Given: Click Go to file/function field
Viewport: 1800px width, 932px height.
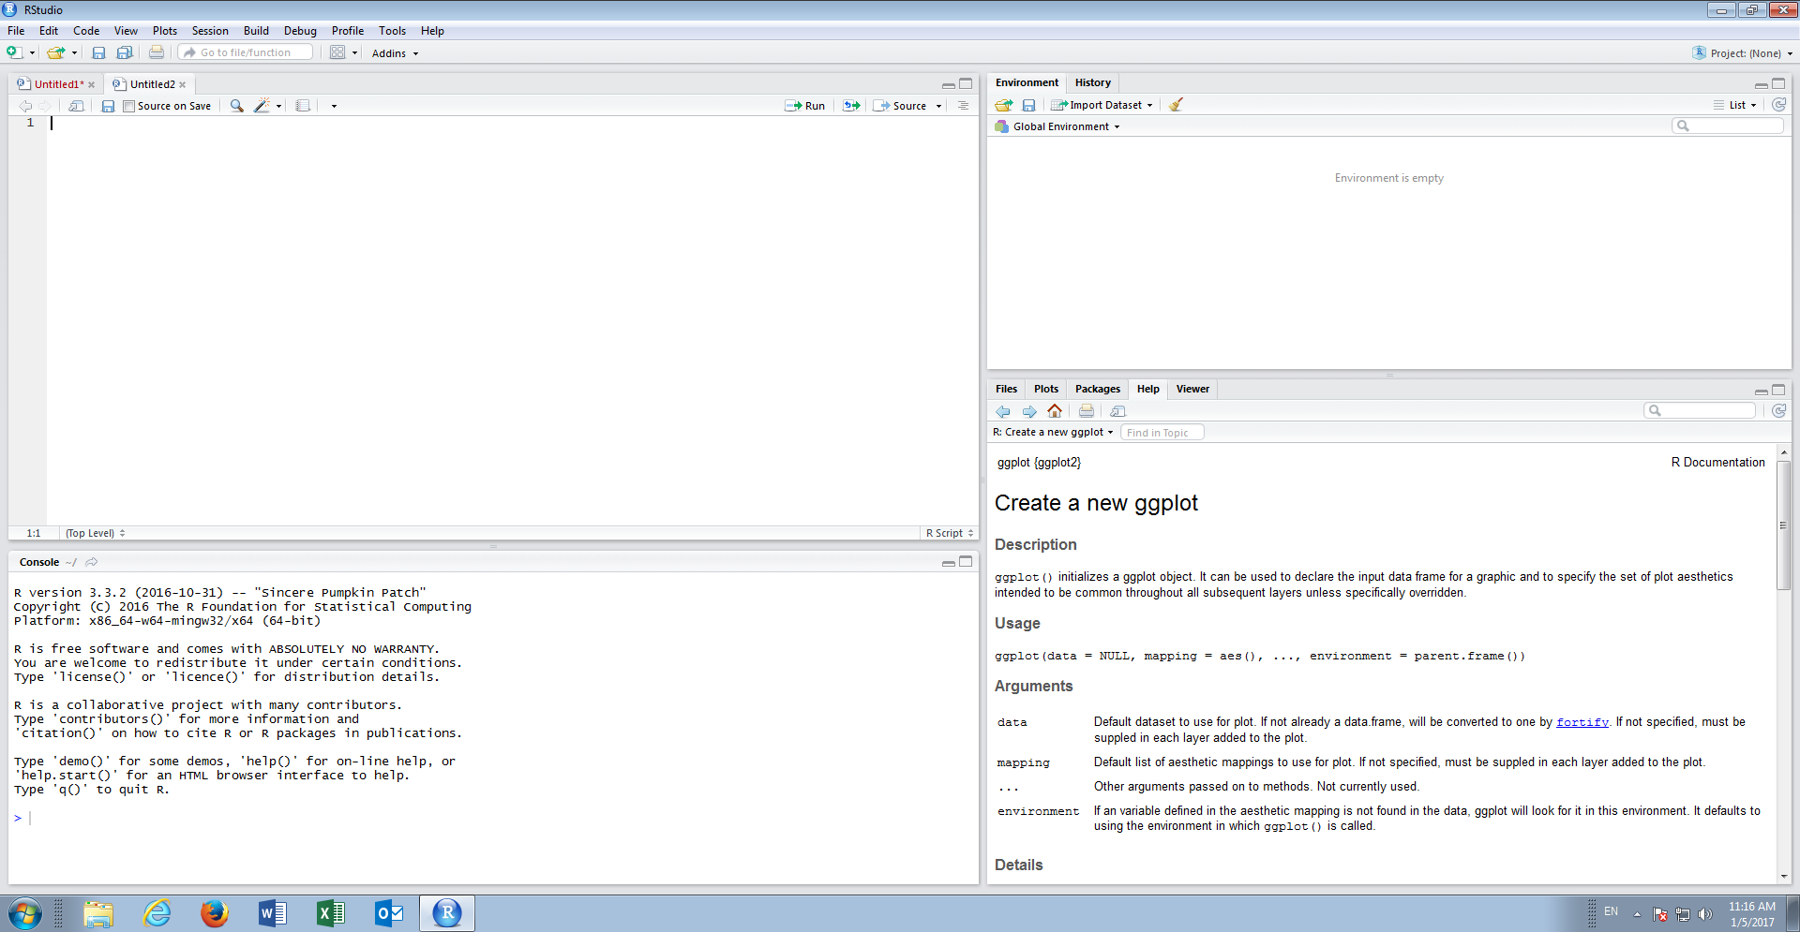Looking at the screenshot, I should click(246, 52).
